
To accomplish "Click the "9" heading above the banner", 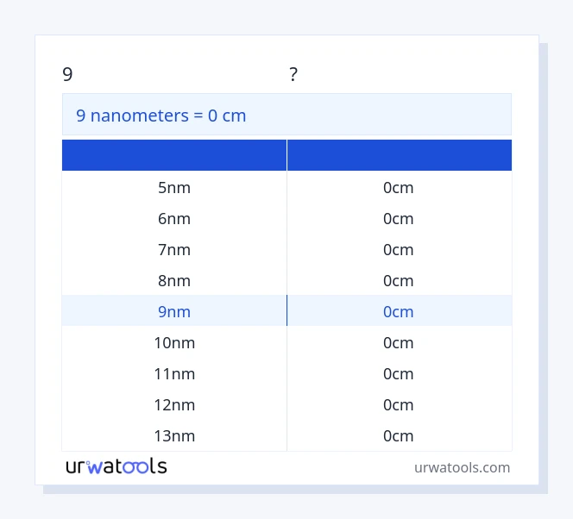I will [x=67, y=75].
